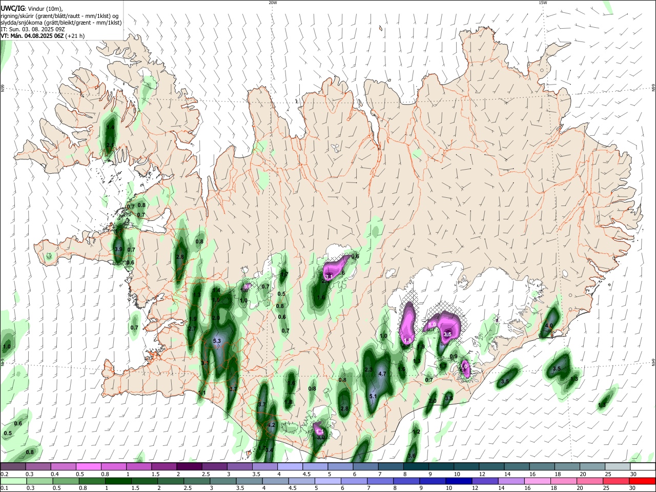This screenshot has width=656, height=492.
Task: Click the rain legend line 'rigning/skúrir (grænt/blátt/rautt - mm/1klst) og'
Action: tap(59, 16)
